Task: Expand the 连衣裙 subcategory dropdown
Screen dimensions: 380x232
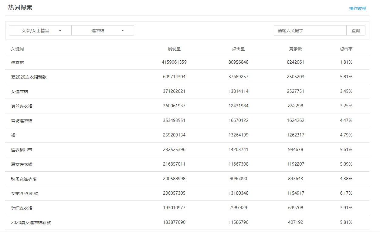Action: 103,31
